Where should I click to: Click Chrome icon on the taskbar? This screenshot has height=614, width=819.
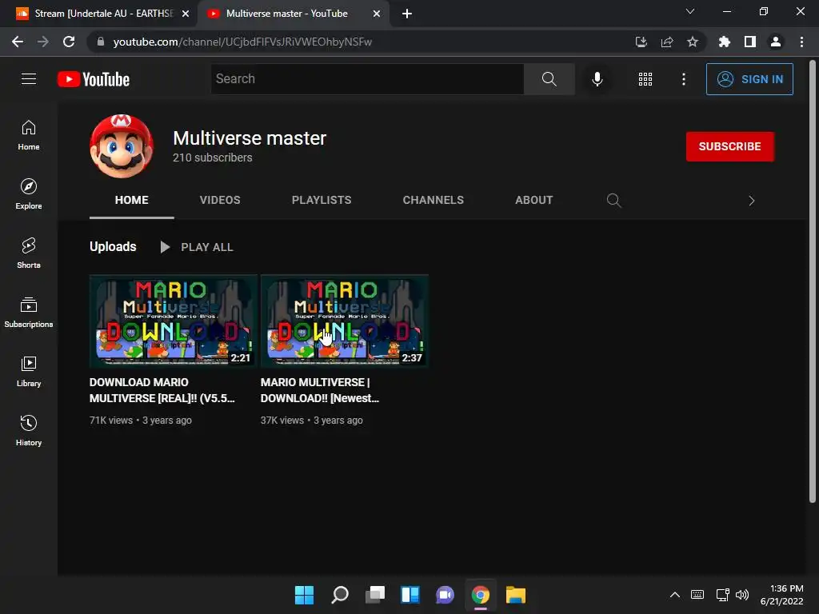[481, 595]
